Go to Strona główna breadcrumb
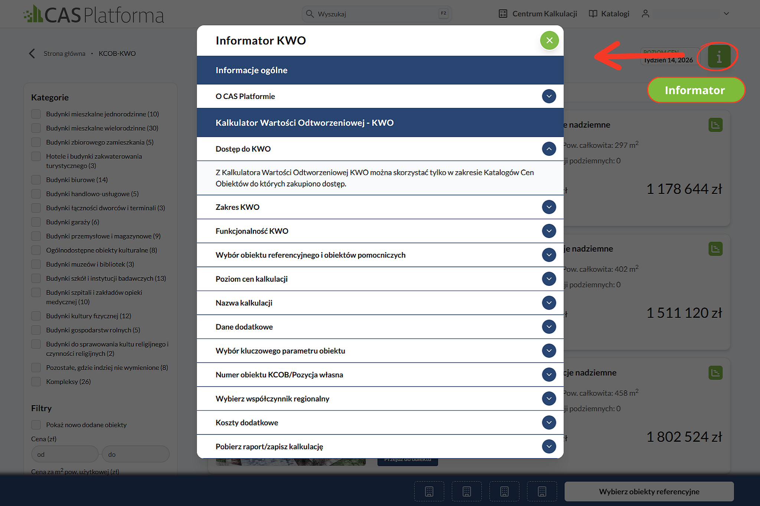Screen dimensions: 760x506 (65, 53)
